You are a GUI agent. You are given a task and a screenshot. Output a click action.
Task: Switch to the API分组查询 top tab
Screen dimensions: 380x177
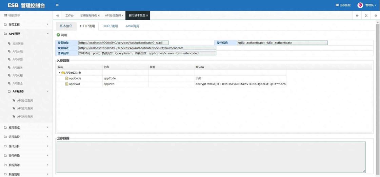pyautogui.click(x=113, y=16)
